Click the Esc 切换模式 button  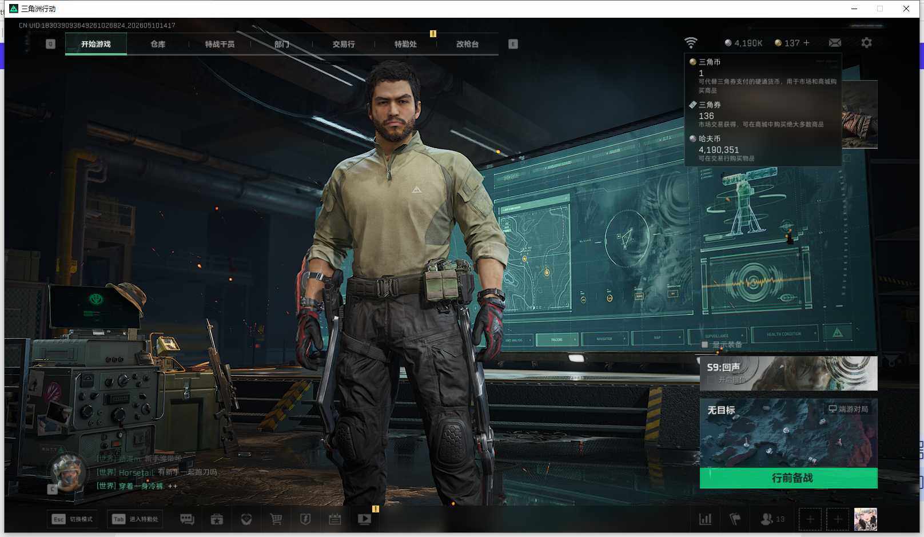coord(73,519)
